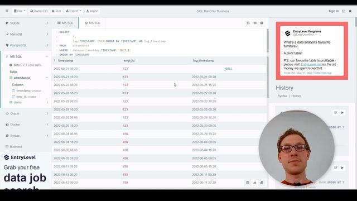
Task: Expand the MariaDB sidebar section
Action: (26, 34)
